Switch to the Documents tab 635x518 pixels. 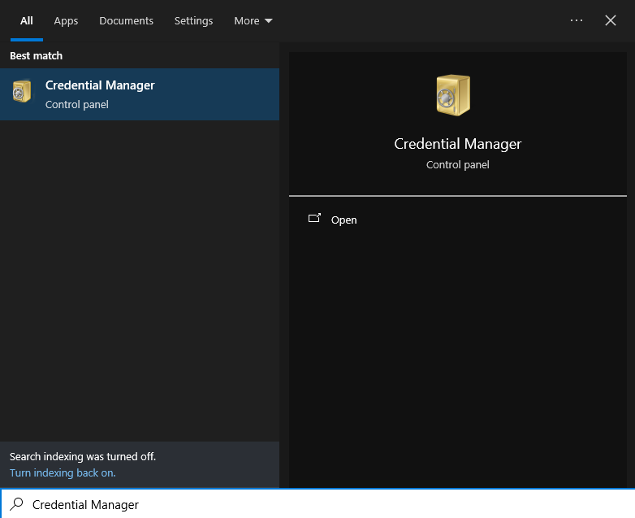point(126,20)
